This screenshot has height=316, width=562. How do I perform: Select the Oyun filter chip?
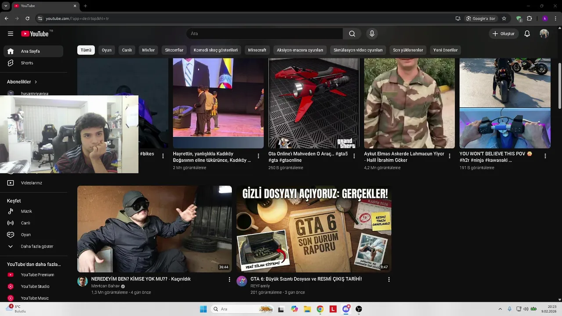pyautogui.click(x=107, y=50)
